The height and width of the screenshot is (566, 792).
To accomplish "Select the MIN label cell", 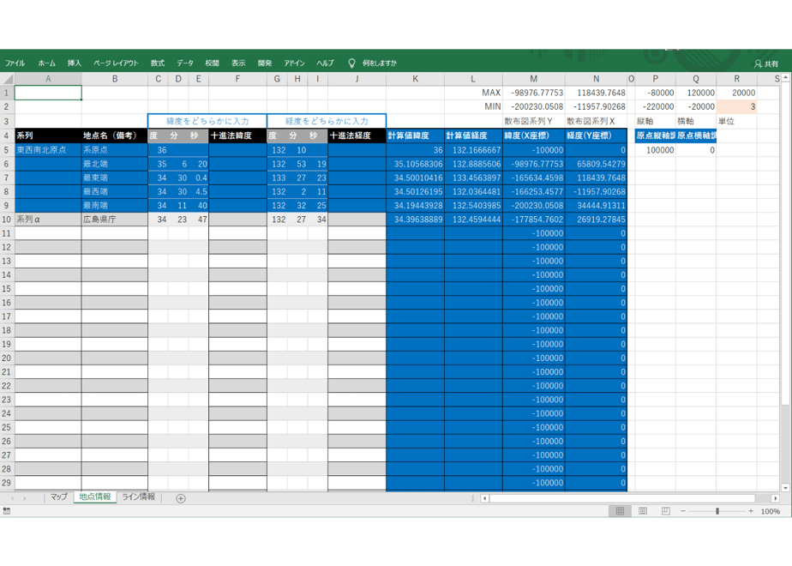I will [x=473, y=106].
